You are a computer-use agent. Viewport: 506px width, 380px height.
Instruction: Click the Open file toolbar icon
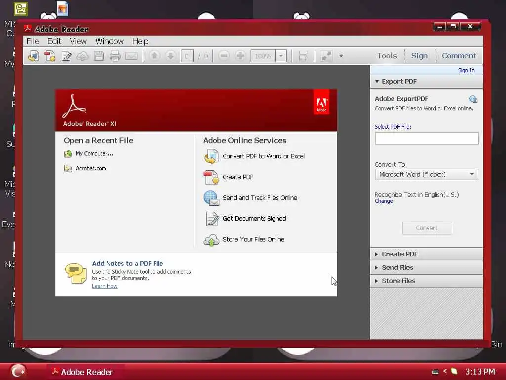click(33, 56)
